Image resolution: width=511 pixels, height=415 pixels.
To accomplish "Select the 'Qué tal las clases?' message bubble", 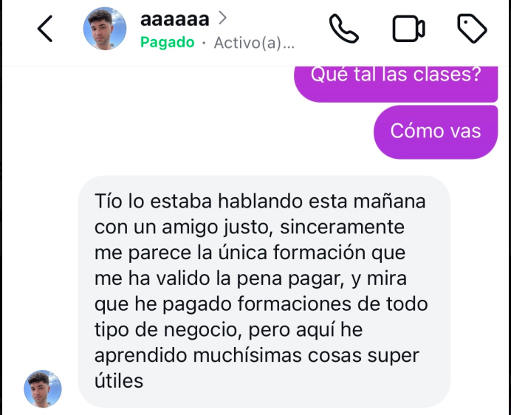I will point(396,83).
